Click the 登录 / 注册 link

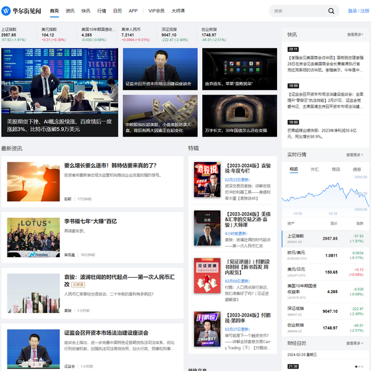pyautogui.click(x=358, y=11)
